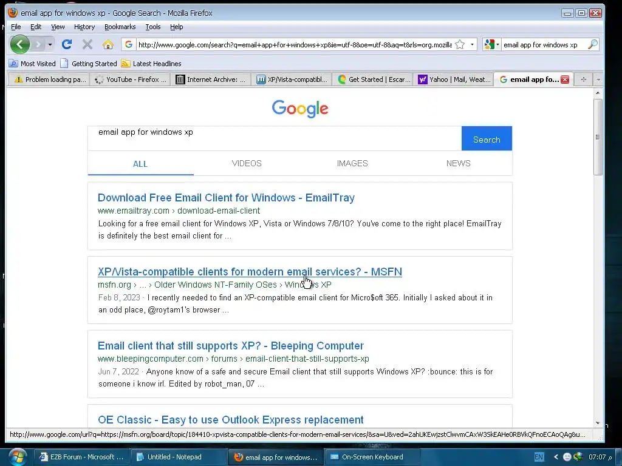Open the Bleeping Computer email client link
622x466 pixels.
230,346
